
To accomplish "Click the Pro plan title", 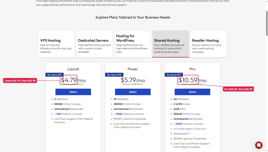I will click(192, 69).
